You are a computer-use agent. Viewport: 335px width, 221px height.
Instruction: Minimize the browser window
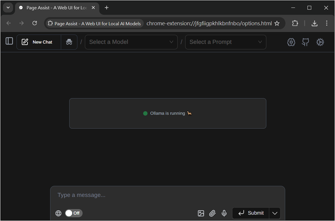coord(293,8)
